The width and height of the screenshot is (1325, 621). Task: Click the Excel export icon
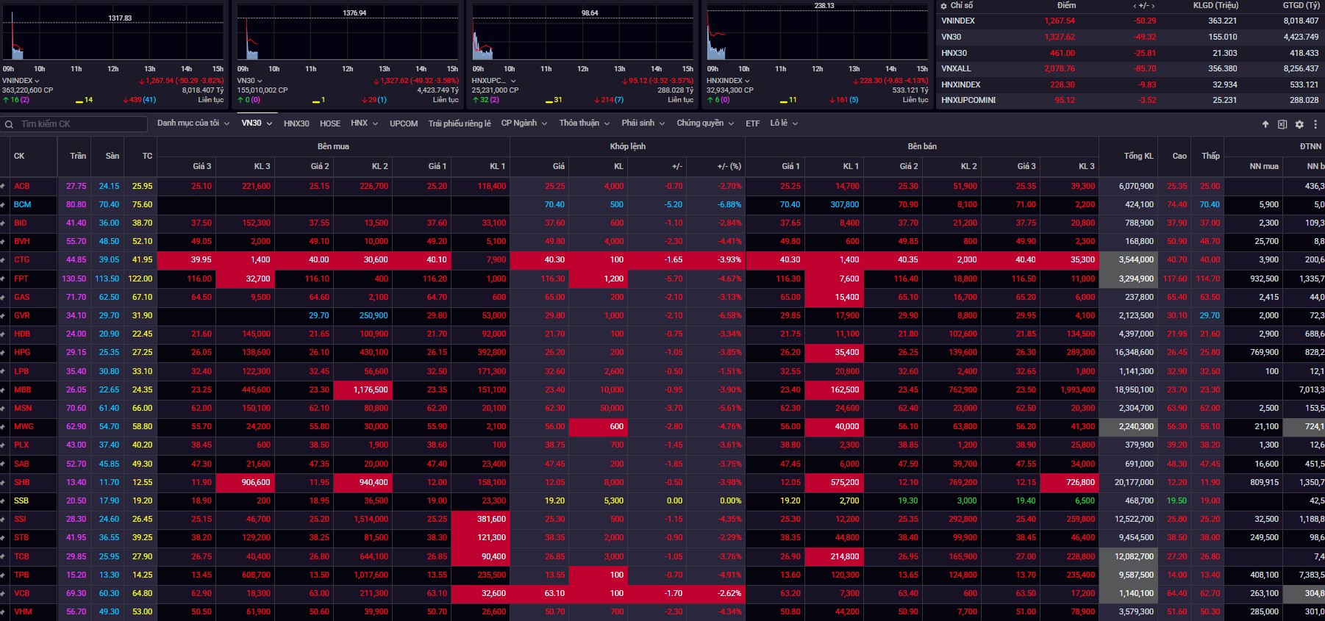coord(1282,124)
